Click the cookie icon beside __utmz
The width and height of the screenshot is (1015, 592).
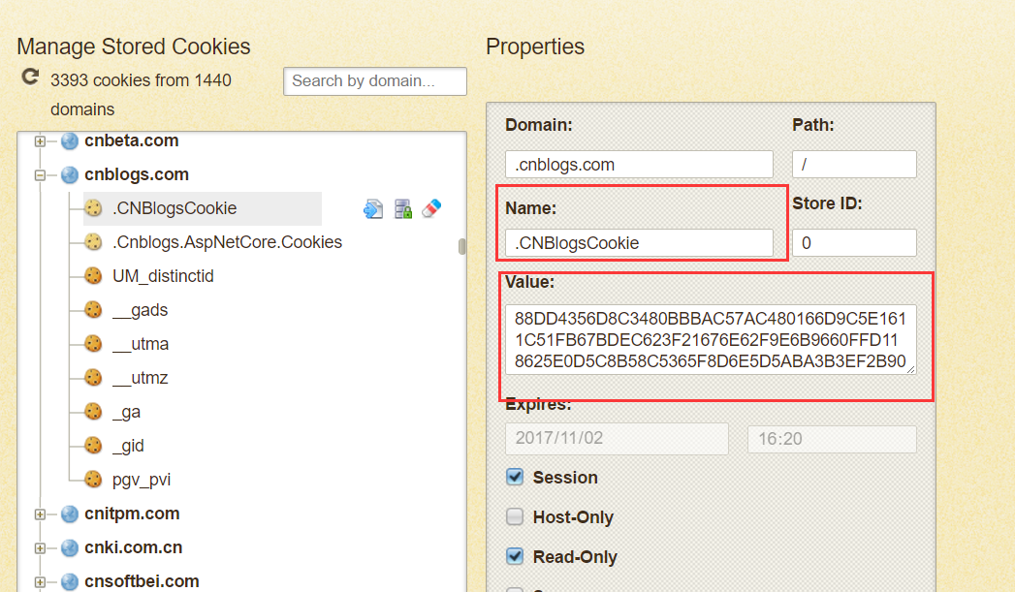(93, 377)
